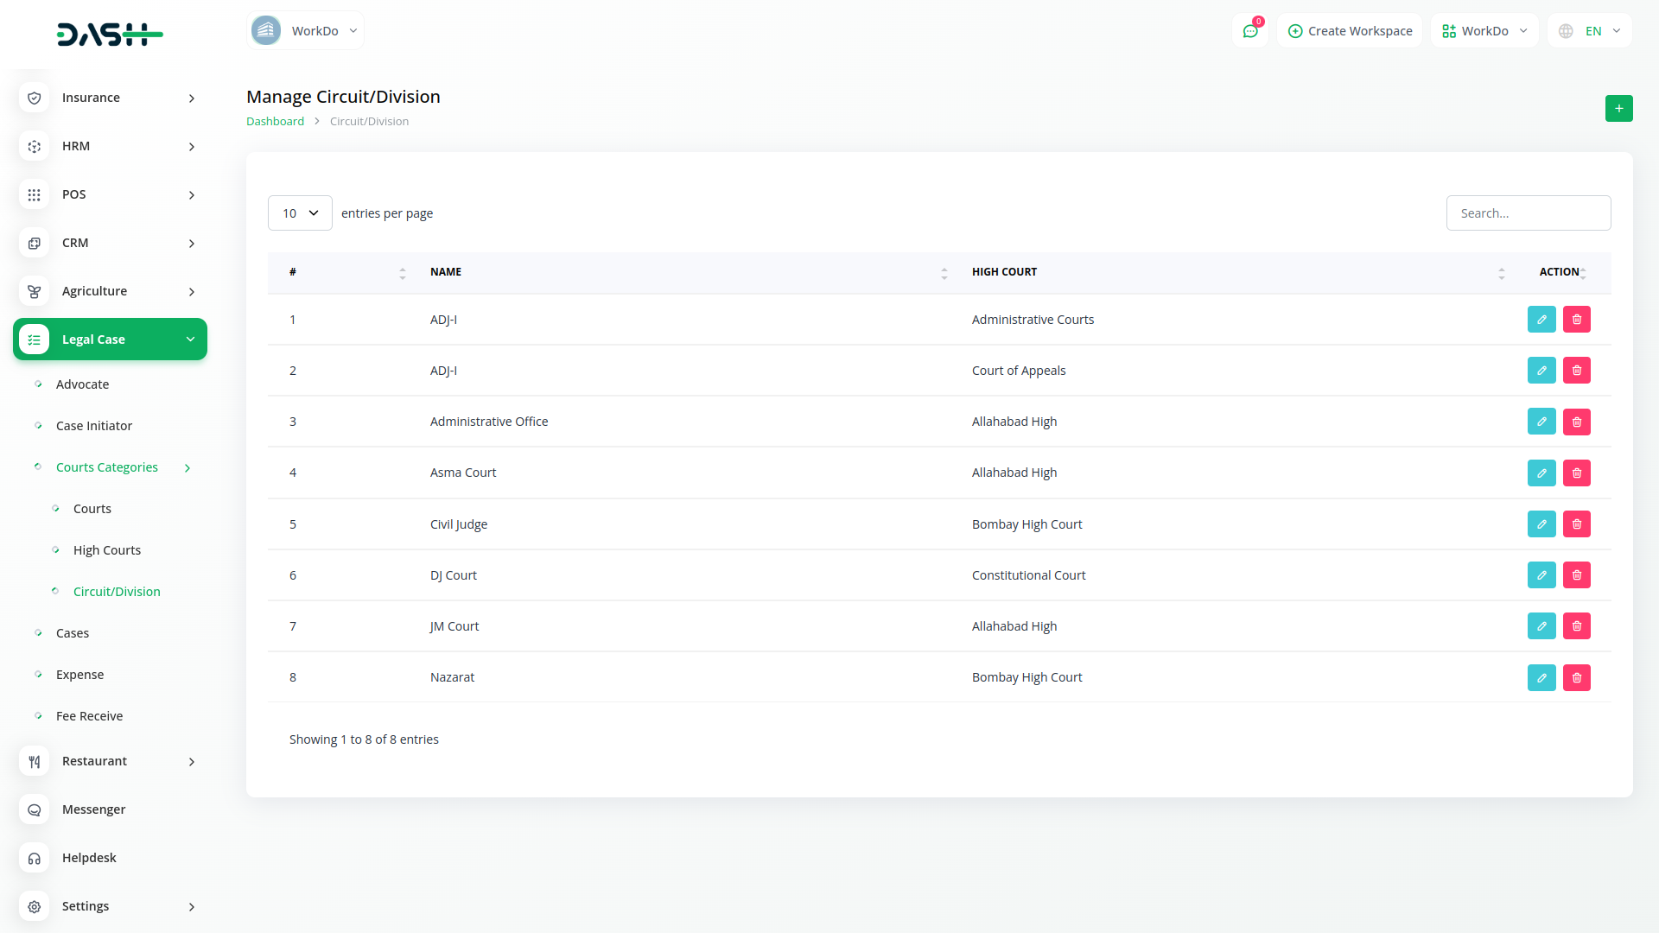Click the Messenger sidebar icon

pyautogui.click(x=35, y=809)
